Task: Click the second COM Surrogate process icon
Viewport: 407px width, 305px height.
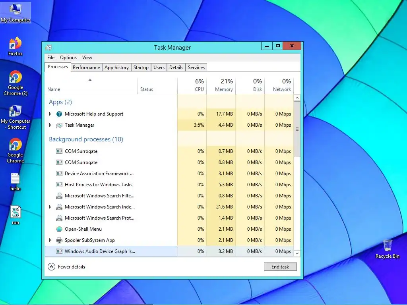Action: [59, 162]
